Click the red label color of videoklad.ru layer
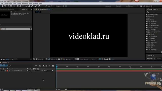 [x=7, y=71]
